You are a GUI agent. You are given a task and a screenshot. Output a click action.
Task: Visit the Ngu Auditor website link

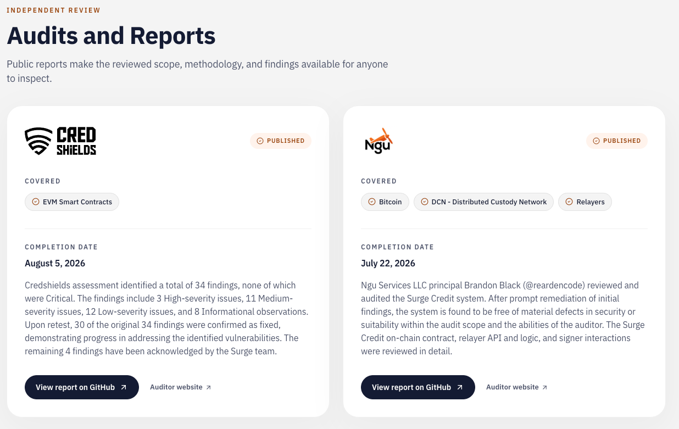[x=517, y=387]
